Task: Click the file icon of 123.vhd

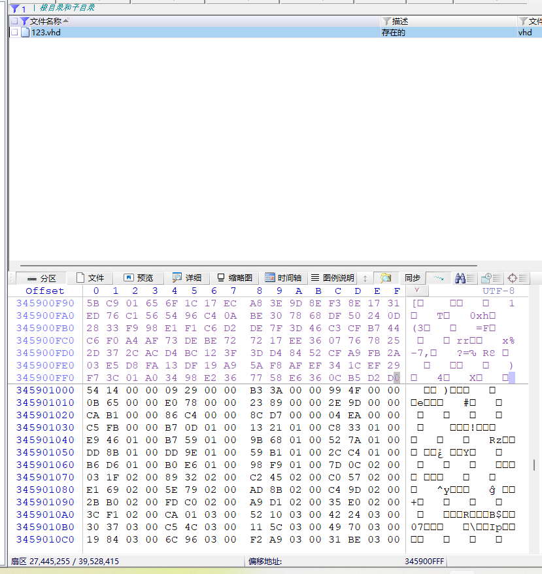Action: [x=25, y=32]
